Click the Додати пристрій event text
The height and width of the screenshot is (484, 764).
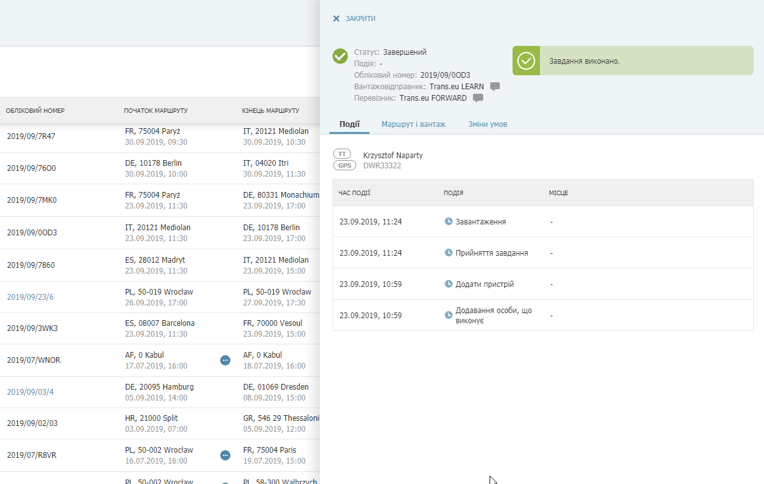tap(484, 284)
